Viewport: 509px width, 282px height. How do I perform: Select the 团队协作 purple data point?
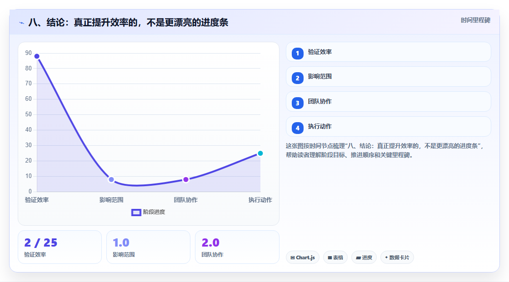(186, 179)
